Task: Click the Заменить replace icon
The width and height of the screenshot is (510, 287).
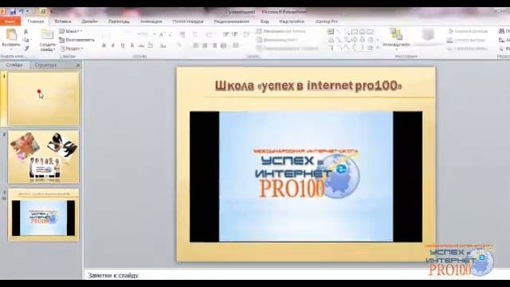Action: [x=501, y=40]
